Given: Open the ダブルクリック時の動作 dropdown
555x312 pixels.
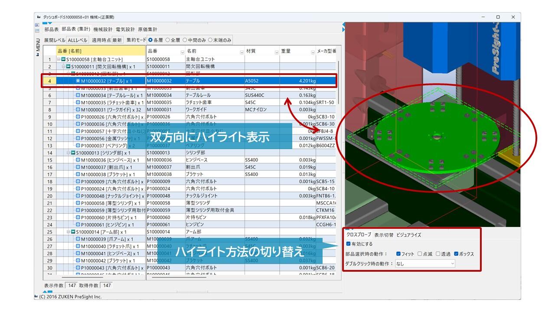Looking at the screenshot, I should click(425, 263).
